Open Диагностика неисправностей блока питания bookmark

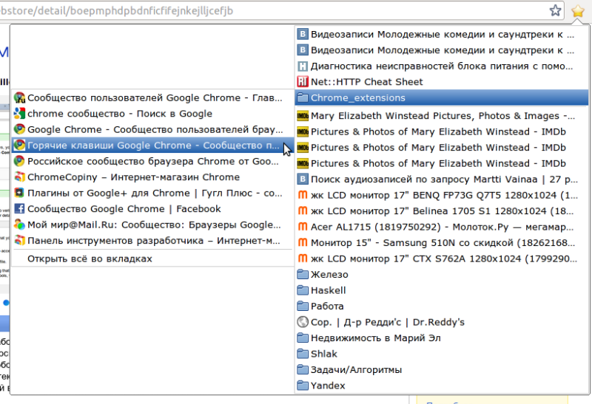click(442, 66)
